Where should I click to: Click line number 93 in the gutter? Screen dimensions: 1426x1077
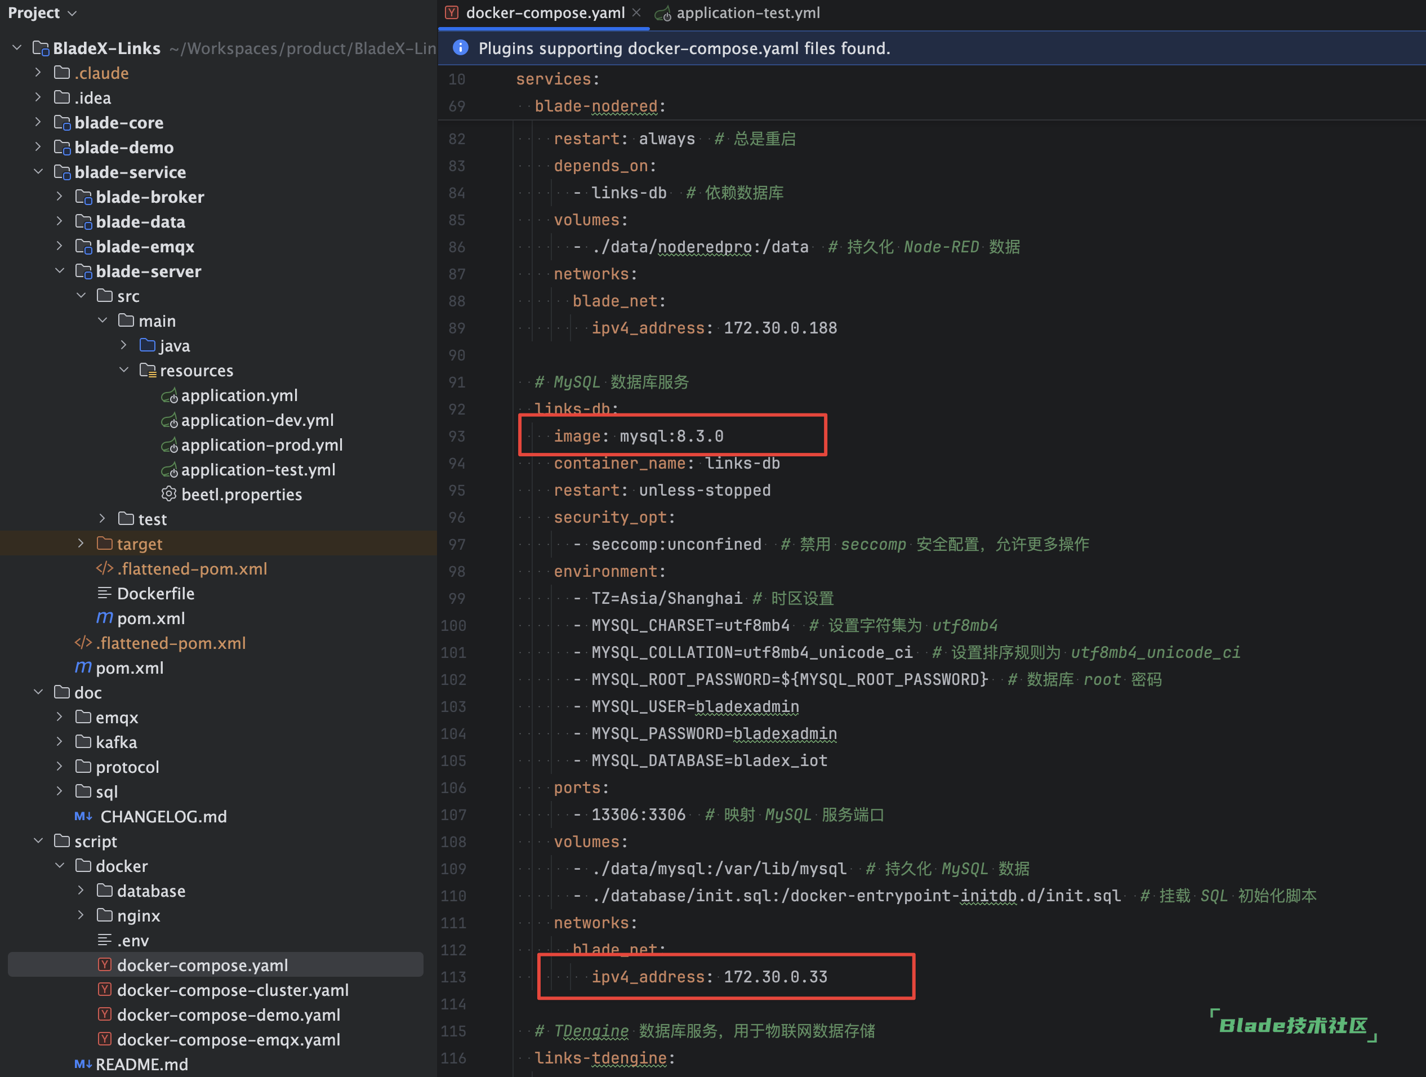click(456, 437)
